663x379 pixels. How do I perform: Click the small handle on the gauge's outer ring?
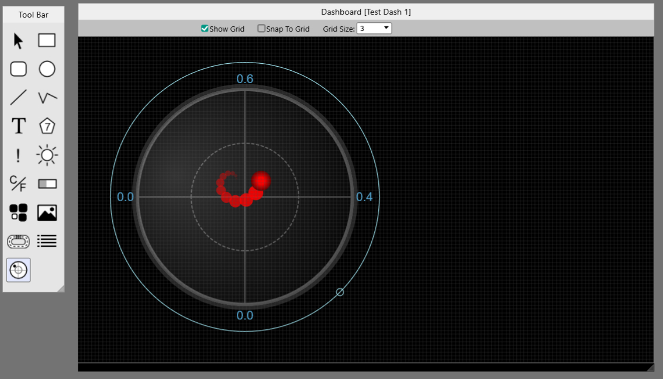(340, 292)
